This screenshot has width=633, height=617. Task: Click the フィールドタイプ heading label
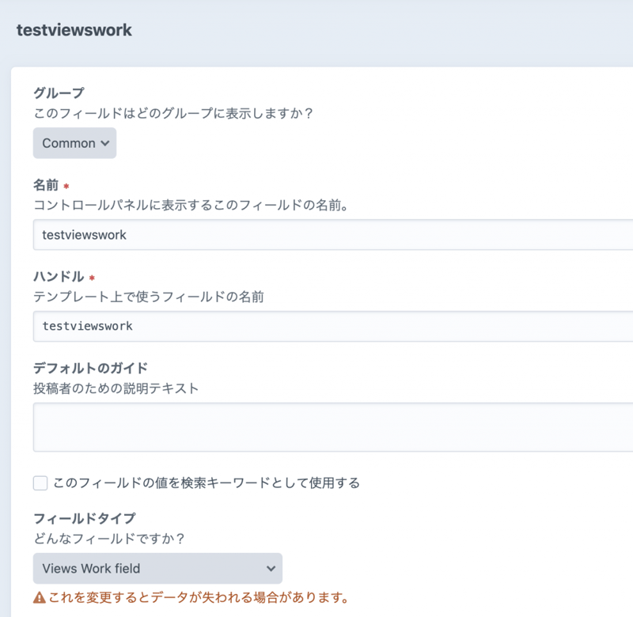pyautogui.click(x=84, y=519)
